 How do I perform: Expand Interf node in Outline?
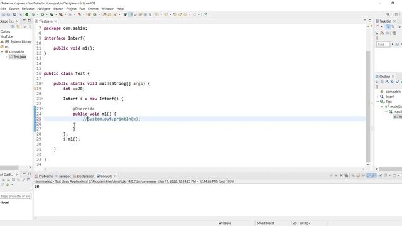click(x=378, y=97)
